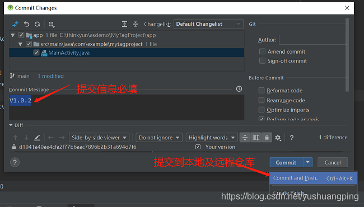Open the Do not ignore dropdown
The image size is (364, 207).
click(159, 138)
